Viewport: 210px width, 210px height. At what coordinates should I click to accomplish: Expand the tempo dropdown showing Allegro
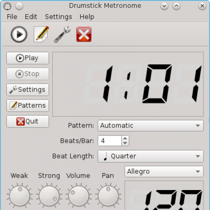[x=164, y=172]
